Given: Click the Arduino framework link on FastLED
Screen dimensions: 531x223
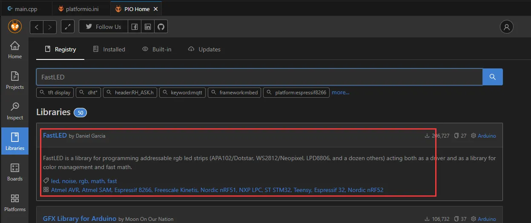Looking at the screenshot, I should click(487, 136).
